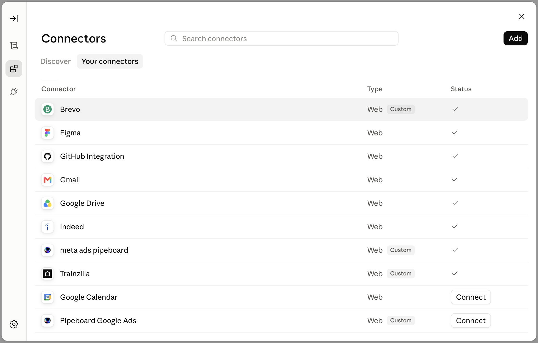The height and width of the screenshot is (343, 538).
Task: Click Custom badge on meta ads pipeboard
Action: [401, 250]
